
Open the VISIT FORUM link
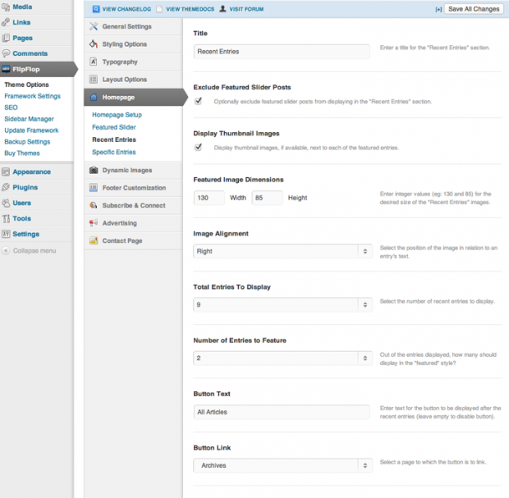pyautogui.click(x=246, y=9)
